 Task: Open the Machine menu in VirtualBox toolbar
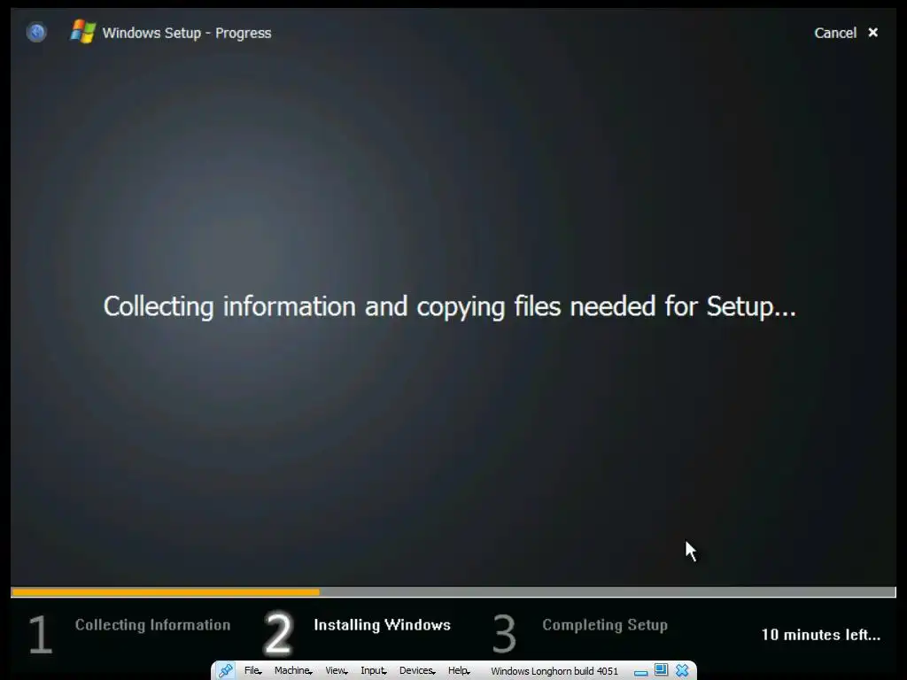coord(292,670)
